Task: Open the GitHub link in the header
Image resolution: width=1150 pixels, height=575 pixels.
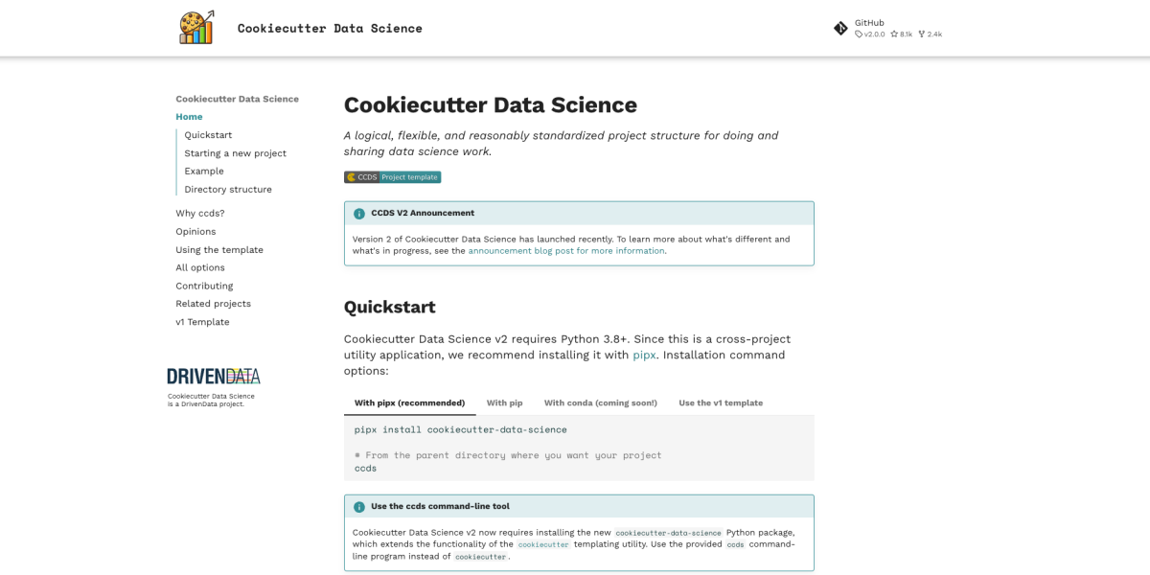Action: [868, 20]
